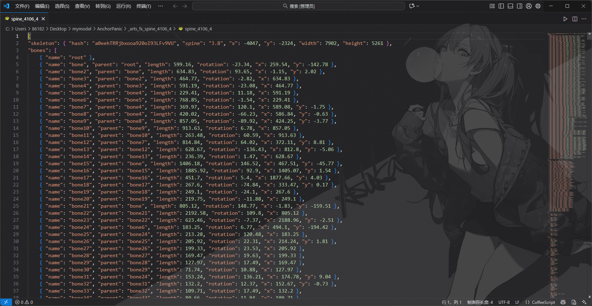The image size is (592, 306).
Task: Open the errors and warnings count
Action: (24, 302)
